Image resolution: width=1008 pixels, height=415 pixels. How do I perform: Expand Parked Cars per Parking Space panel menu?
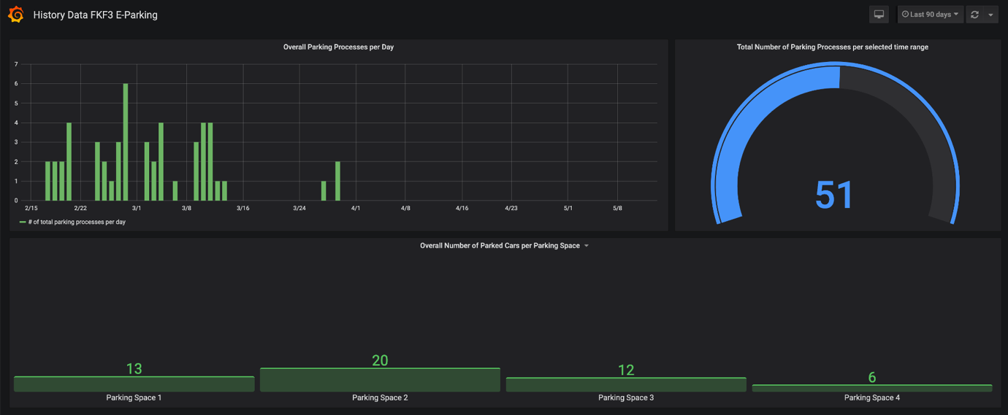coord(586,246)
